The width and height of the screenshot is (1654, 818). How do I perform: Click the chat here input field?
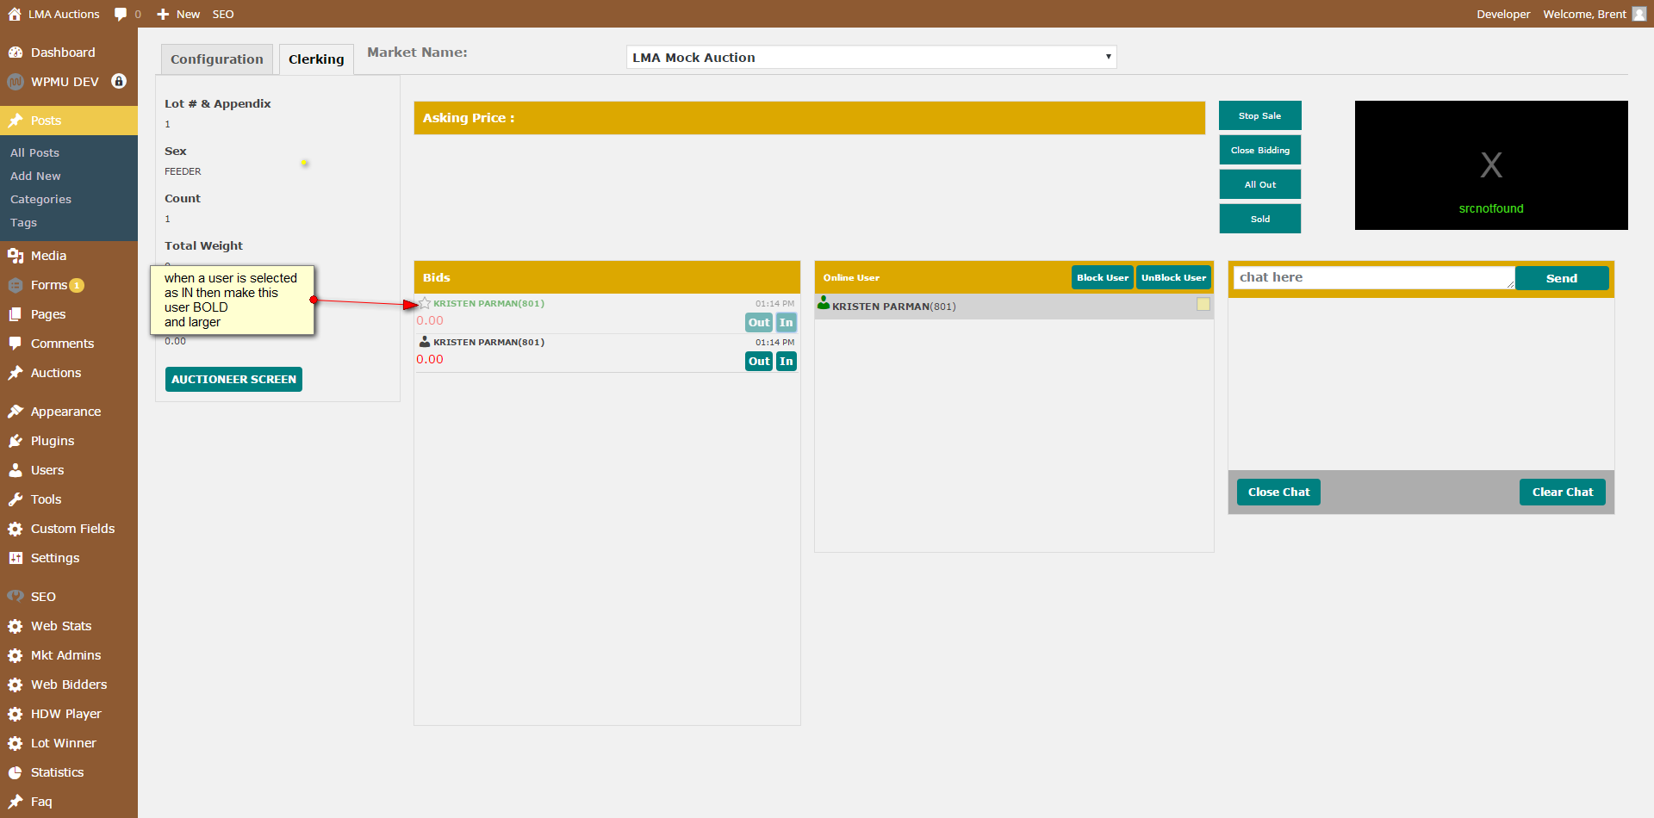(1374, 277)
